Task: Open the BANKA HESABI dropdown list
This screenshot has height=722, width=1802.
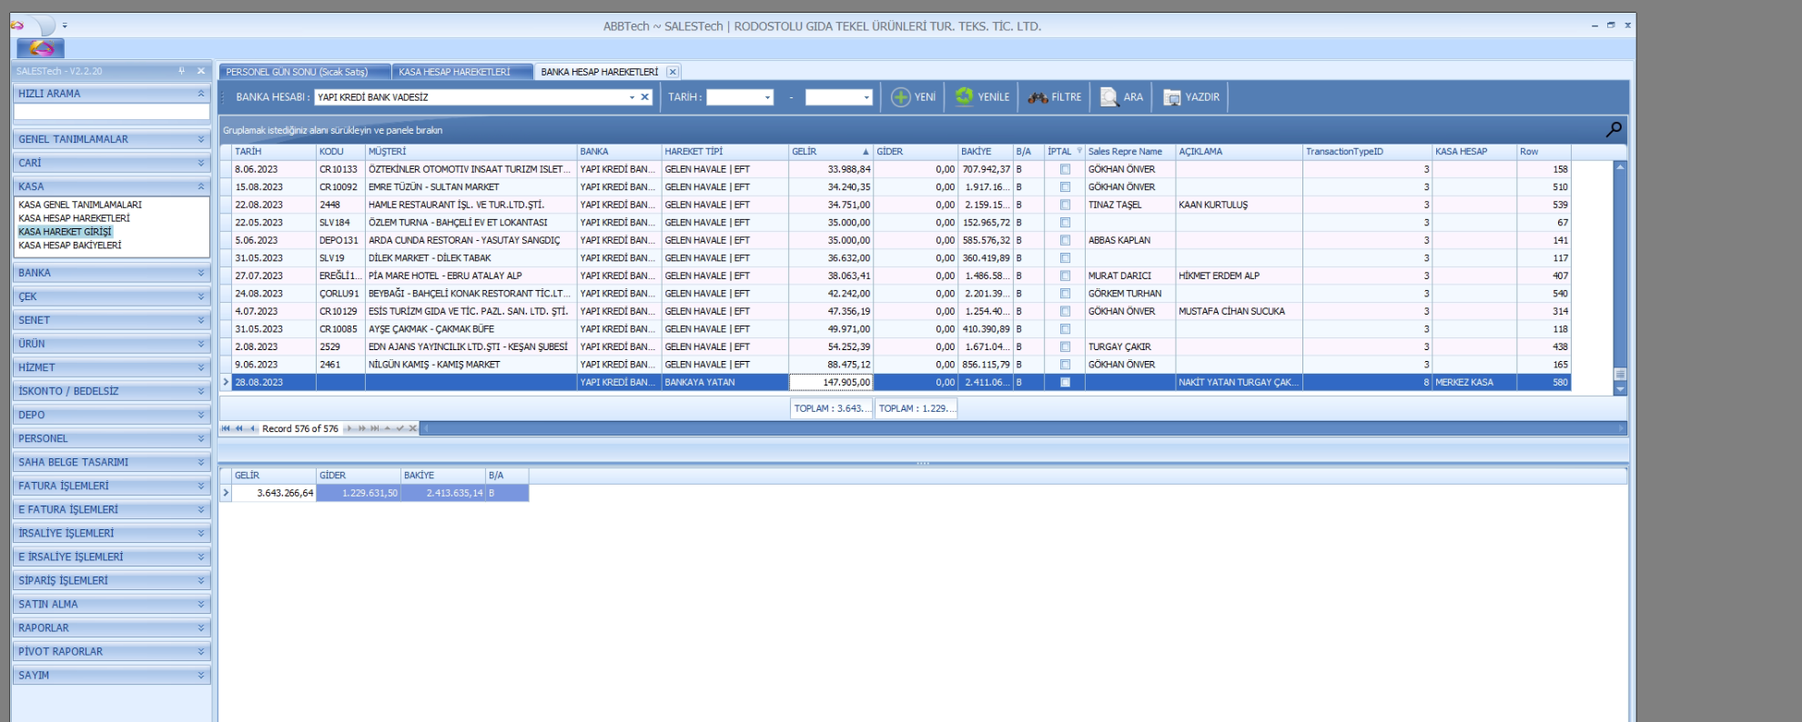Action: [x=632, y=97]
